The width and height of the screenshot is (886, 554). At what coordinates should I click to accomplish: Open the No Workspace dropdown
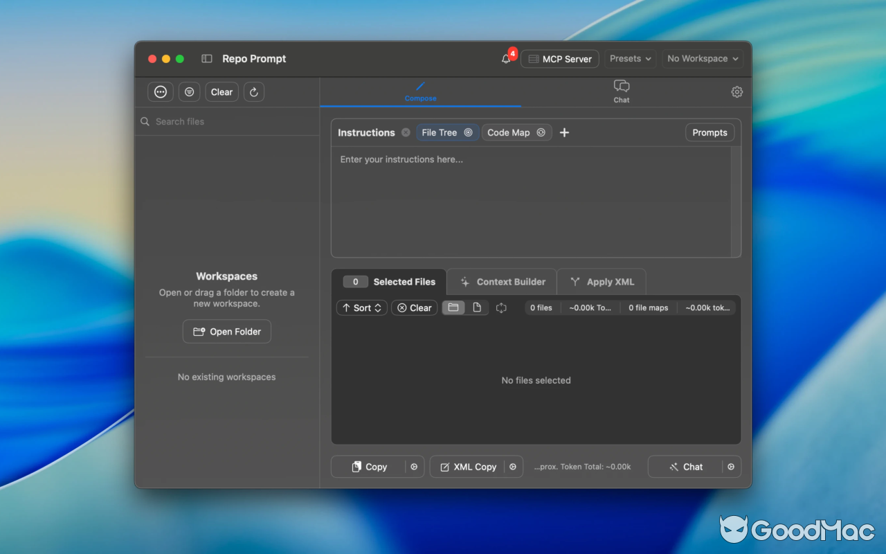point(702,59)
